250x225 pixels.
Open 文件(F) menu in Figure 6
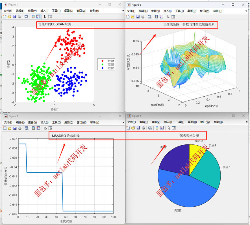[131, 11]
